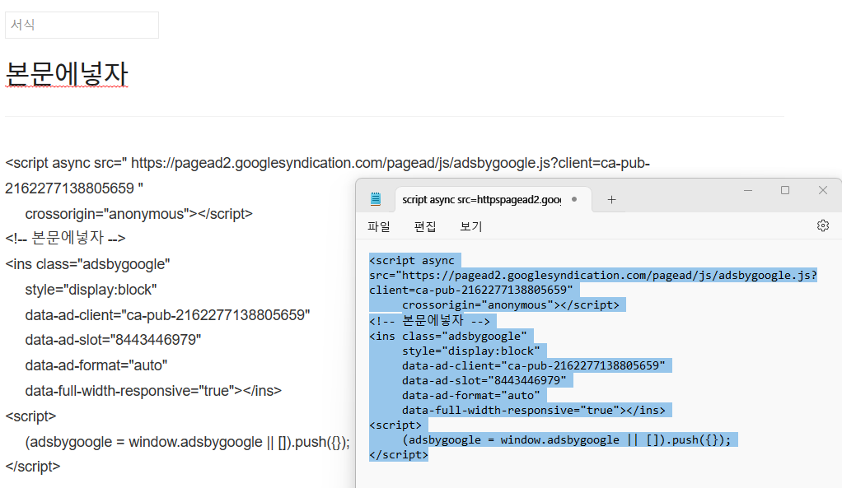Click the adsbygoogle push line in left editor
The width and height of the screenshot is (842, 488).
tap(187, 442)
